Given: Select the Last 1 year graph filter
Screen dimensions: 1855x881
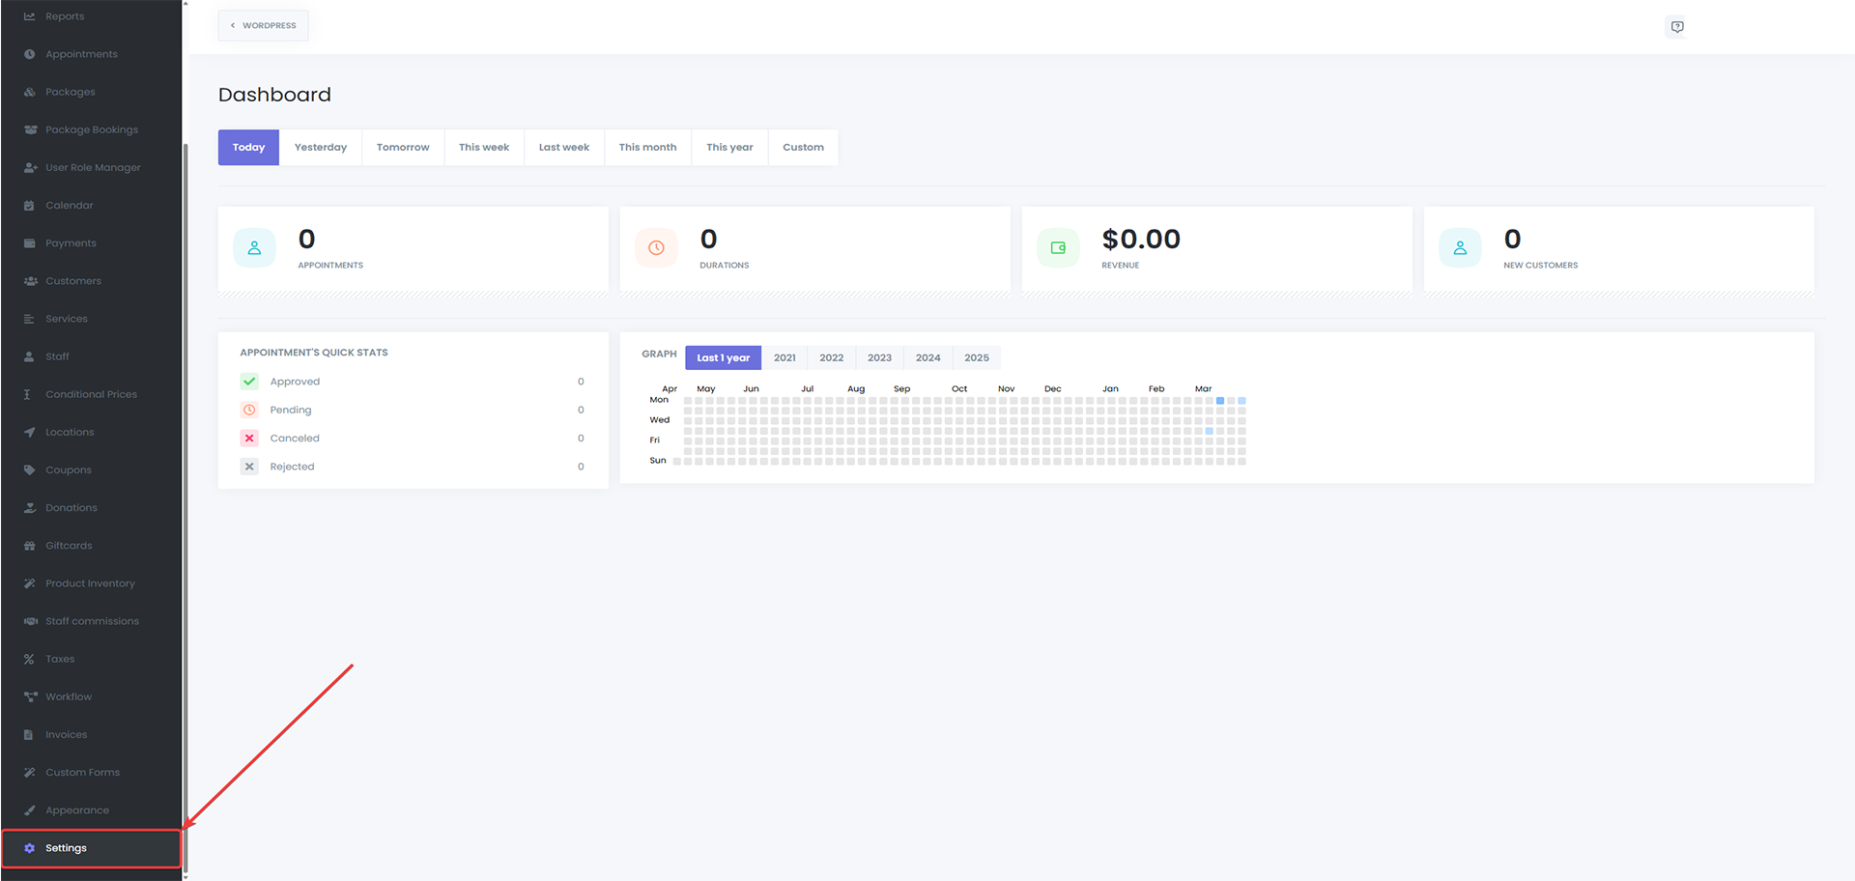Looking at the screenshot, I should click(x=723, y=358).
